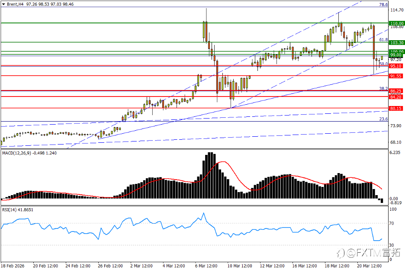
Task: Select the MACD(12,26,9) indicator label
Action: pos(16,153)
